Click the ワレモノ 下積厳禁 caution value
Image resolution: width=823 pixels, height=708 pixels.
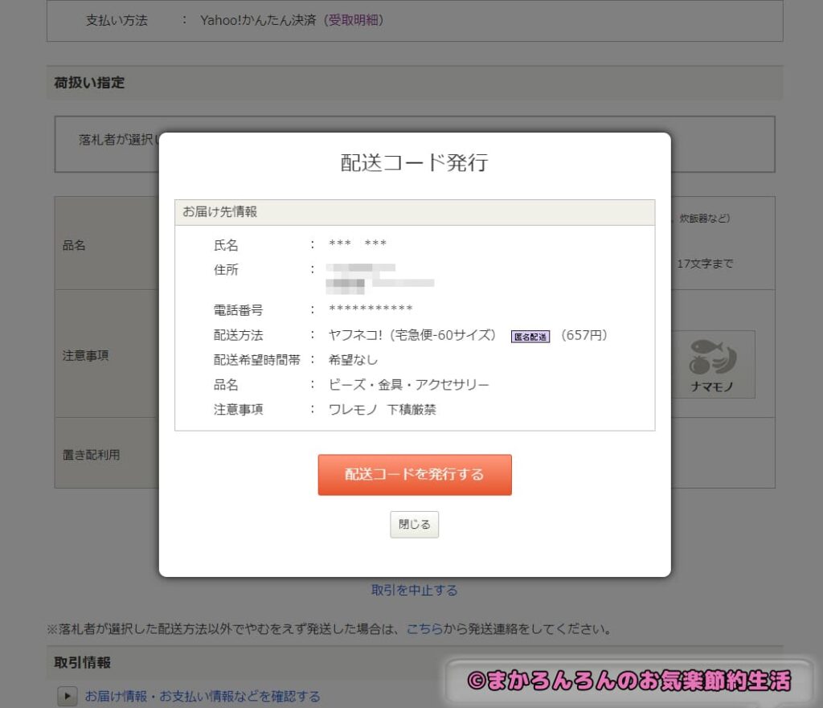382,409
